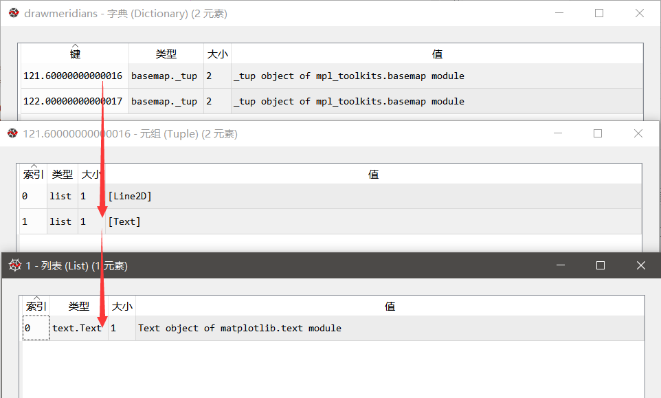Image resolution: width=661 pixels, height=398 pixels.
Task: Sort dictionary by the 键 column header
Action: (x=75, y=54)
